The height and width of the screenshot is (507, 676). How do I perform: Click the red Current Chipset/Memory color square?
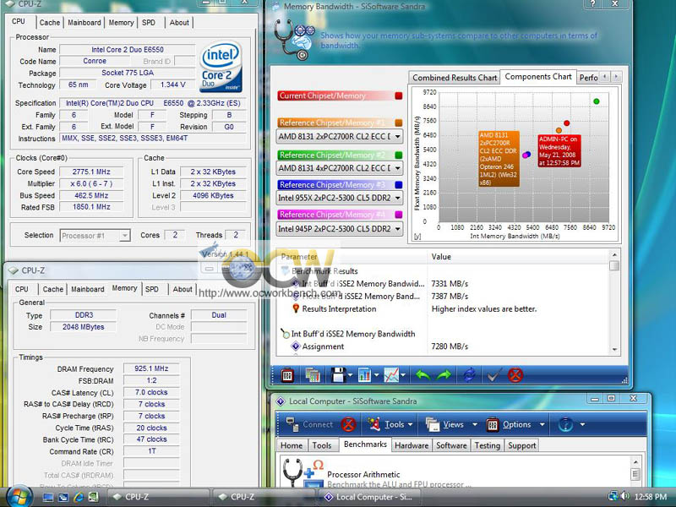point(399,95)
